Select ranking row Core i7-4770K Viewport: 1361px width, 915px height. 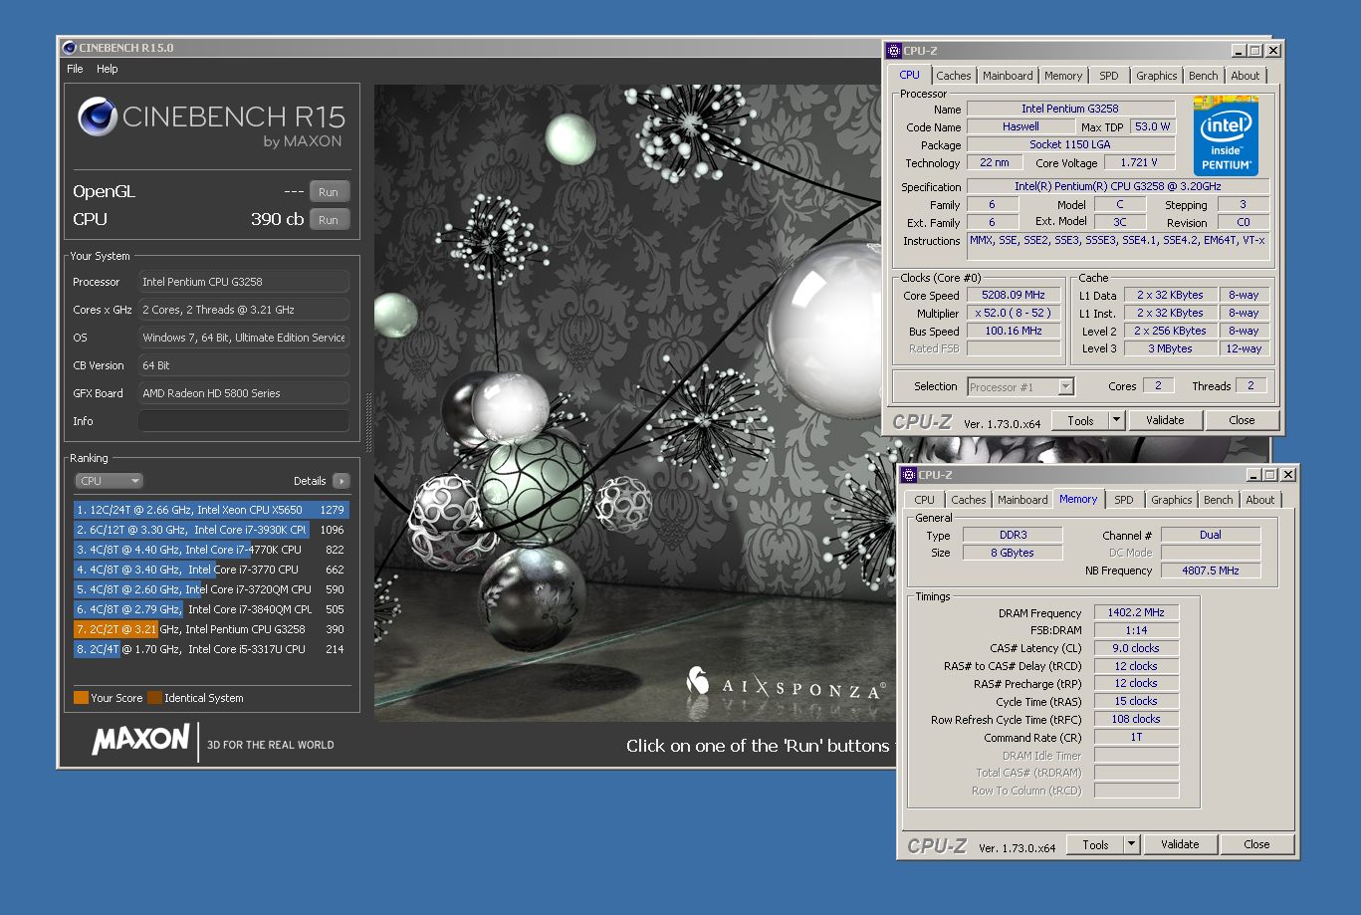pyautogui.click(x=211, y=550)
